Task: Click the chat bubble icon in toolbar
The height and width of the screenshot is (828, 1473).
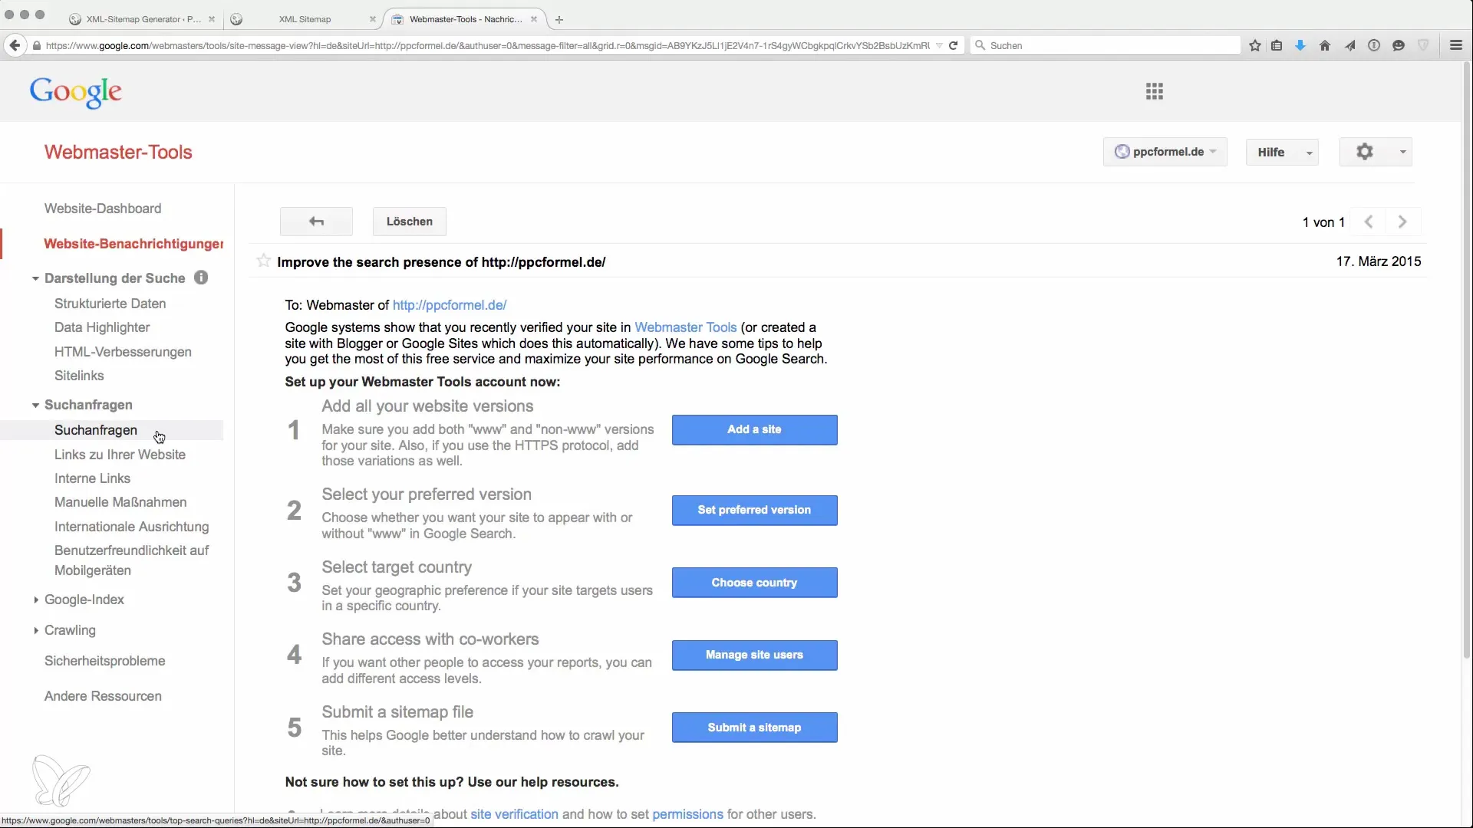Action: [x=1399, y=45]
